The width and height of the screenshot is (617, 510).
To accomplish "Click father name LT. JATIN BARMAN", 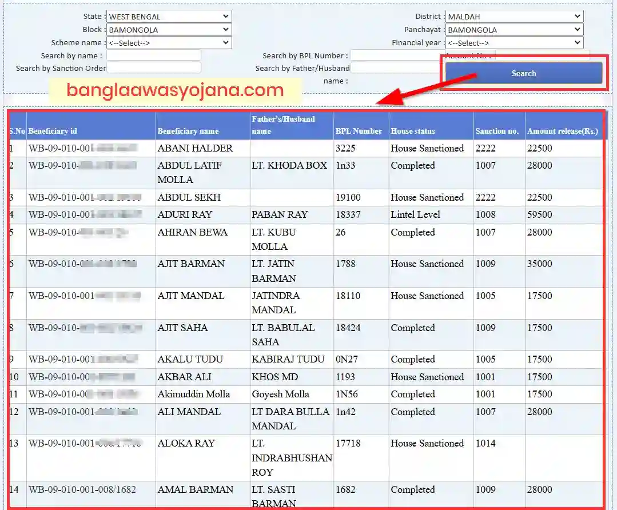I will pyautogui.click(x=273, y=271).
